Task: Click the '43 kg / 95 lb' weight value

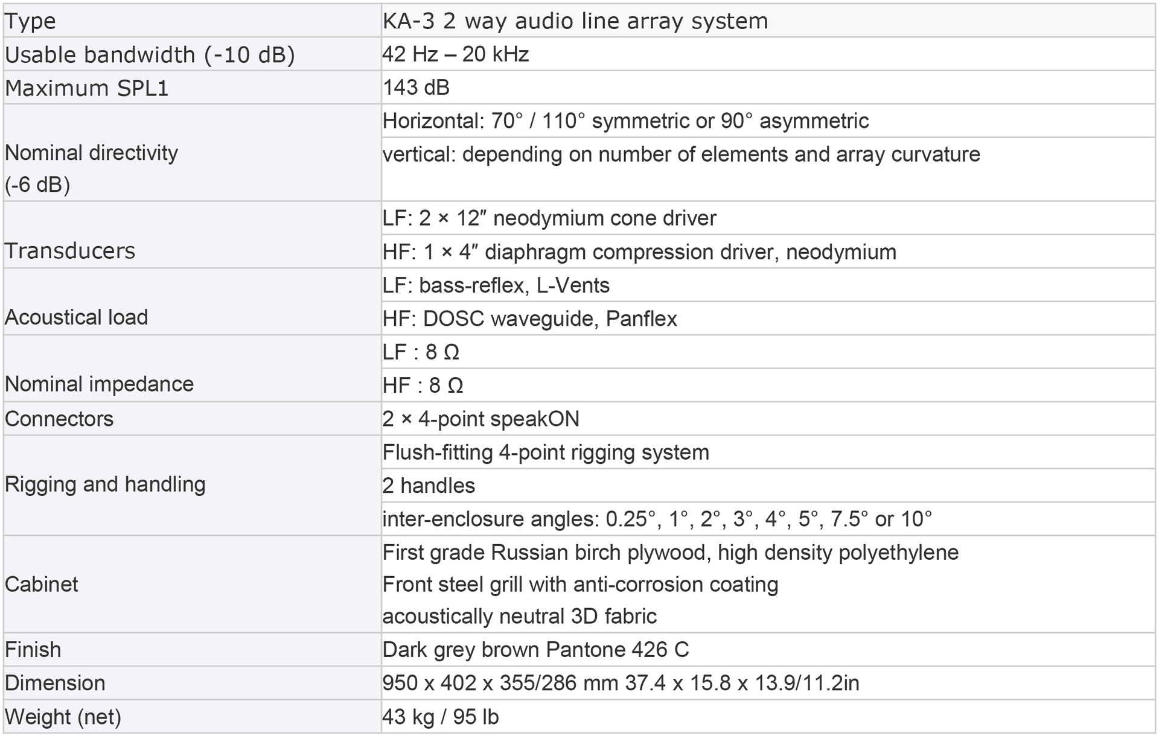Action: [x=440, y=717]
